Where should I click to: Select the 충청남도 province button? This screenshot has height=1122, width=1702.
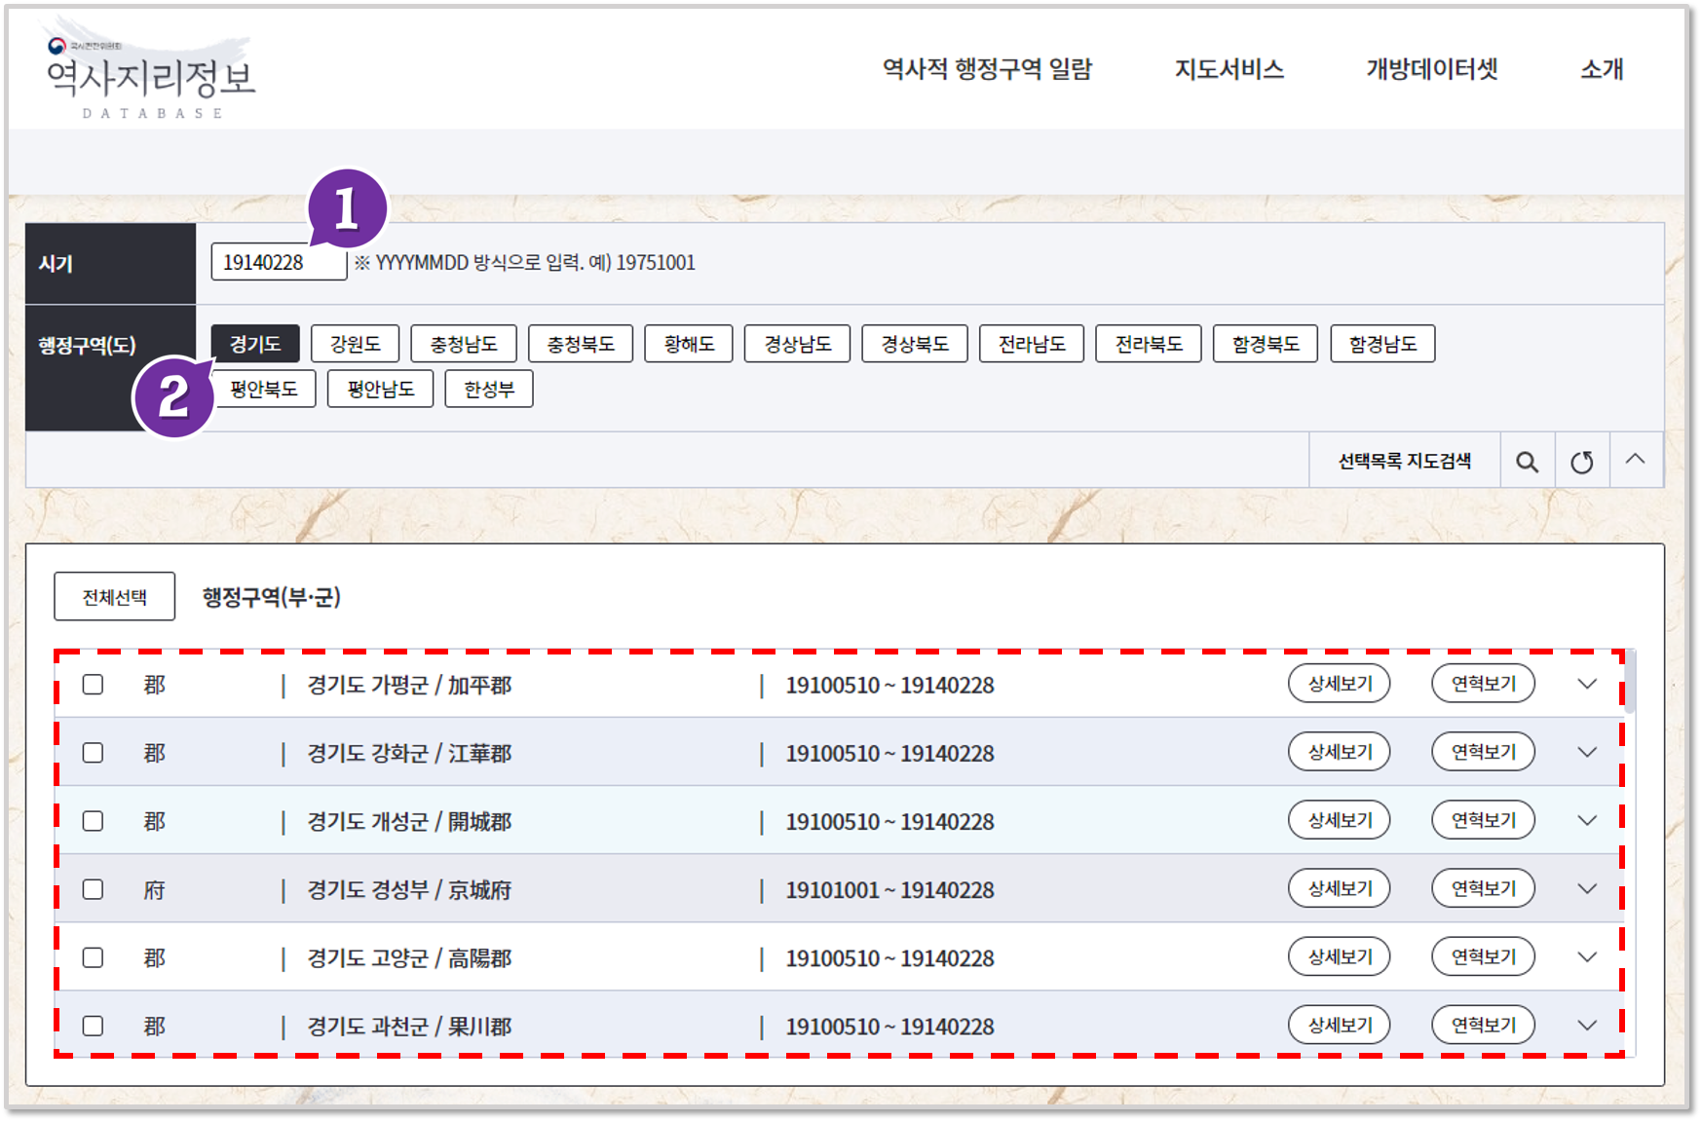tap(464, 344)
